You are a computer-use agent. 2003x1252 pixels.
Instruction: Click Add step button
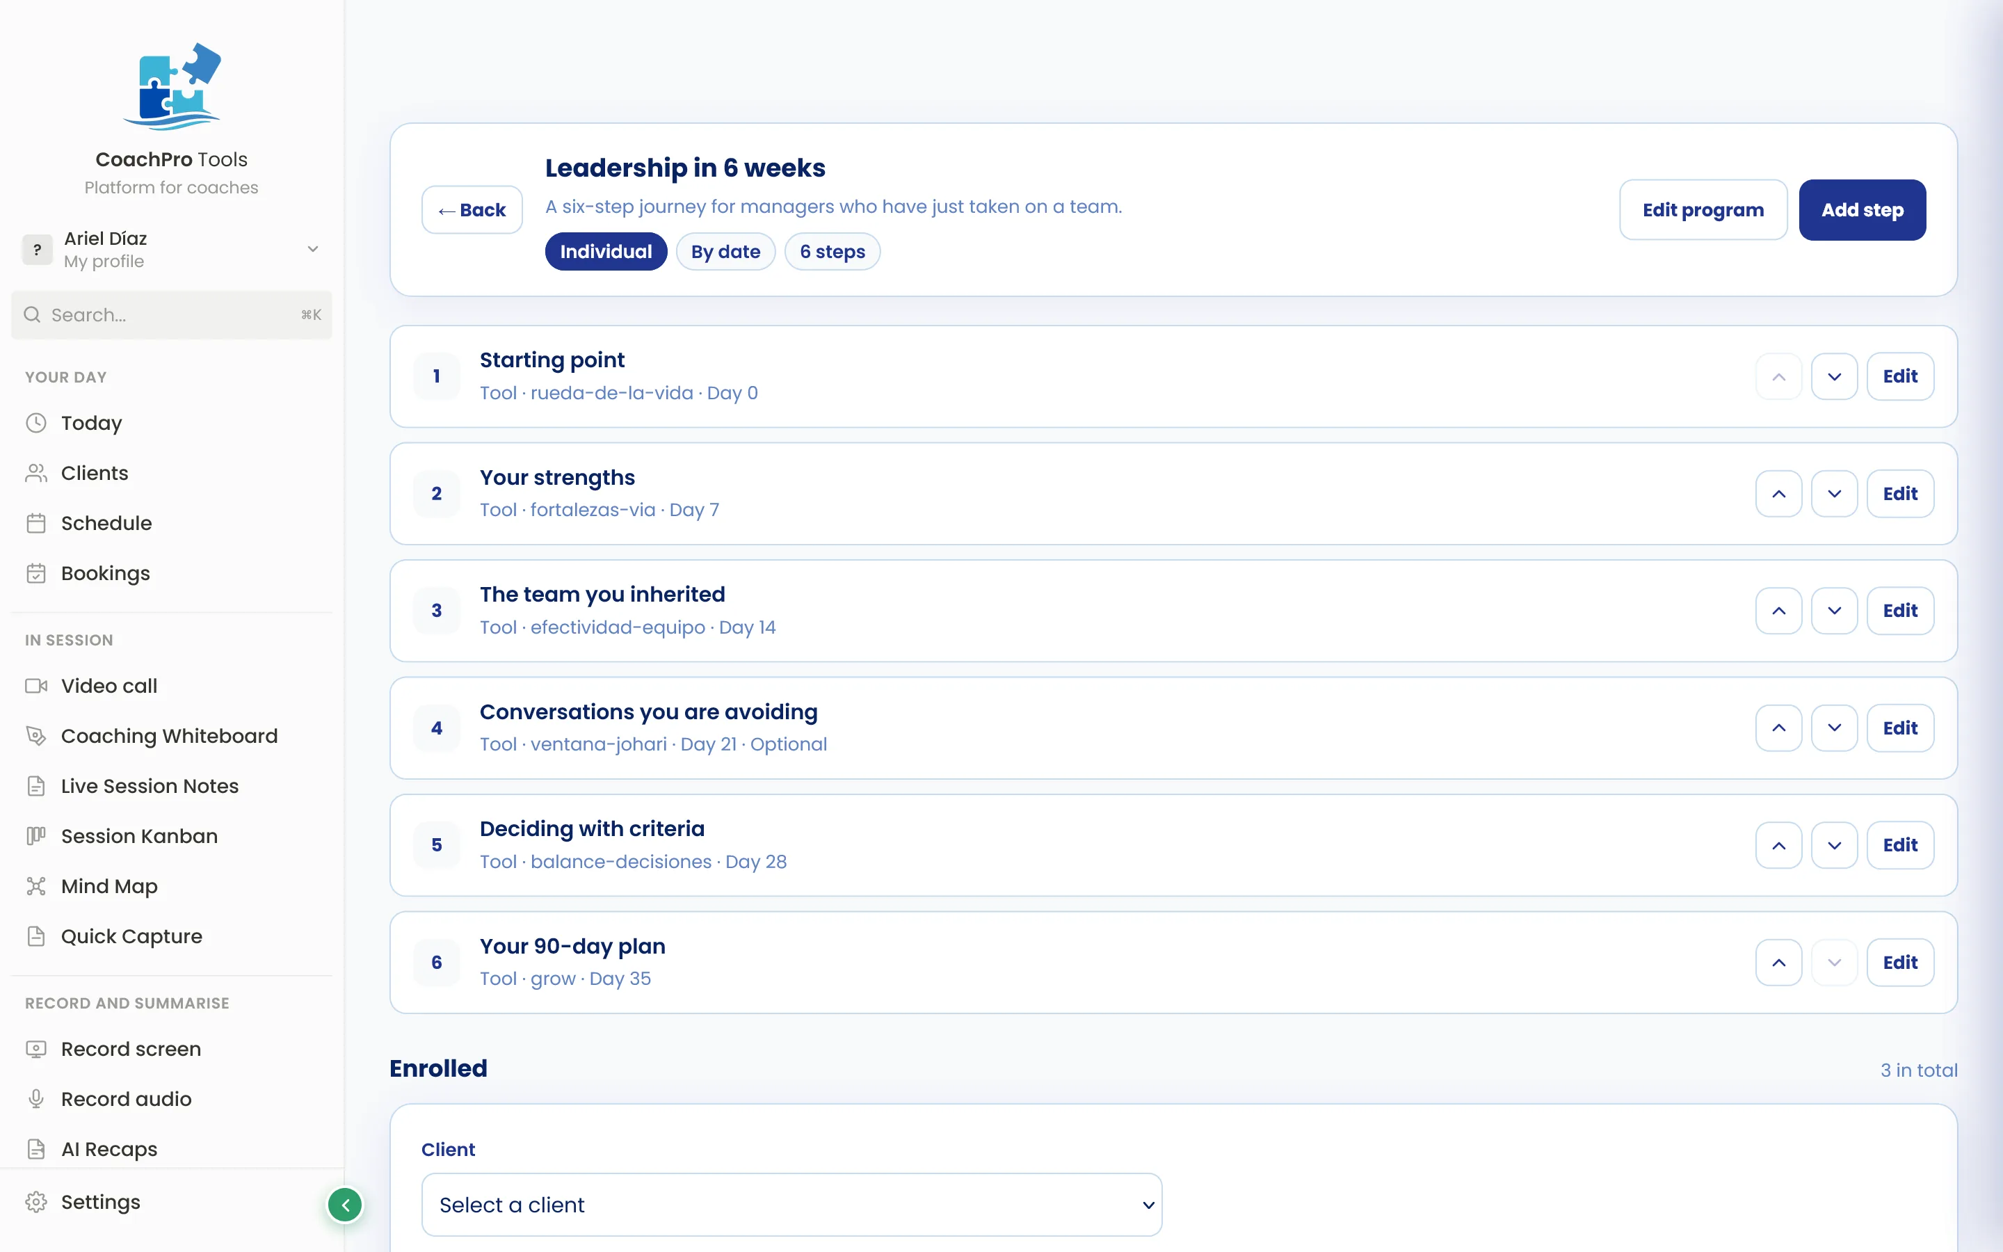click(1863, 210)
